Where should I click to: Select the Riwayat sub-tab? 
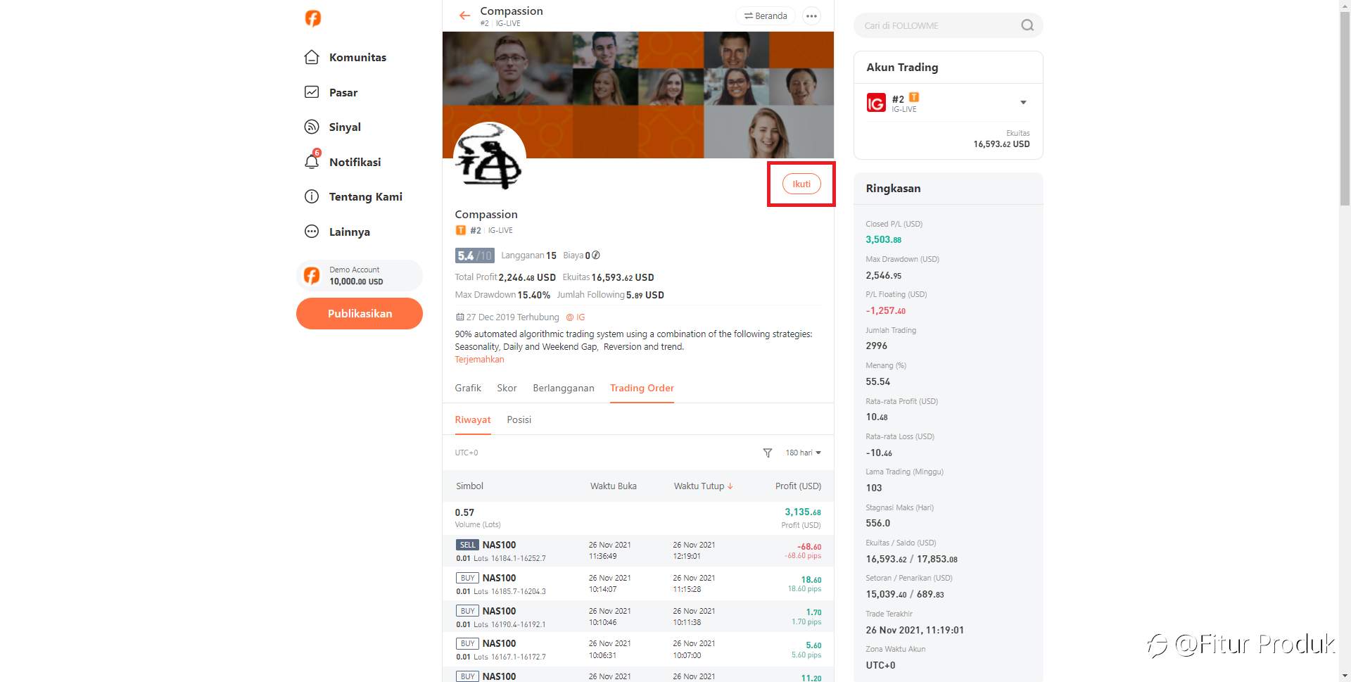[x=473, y=419]
